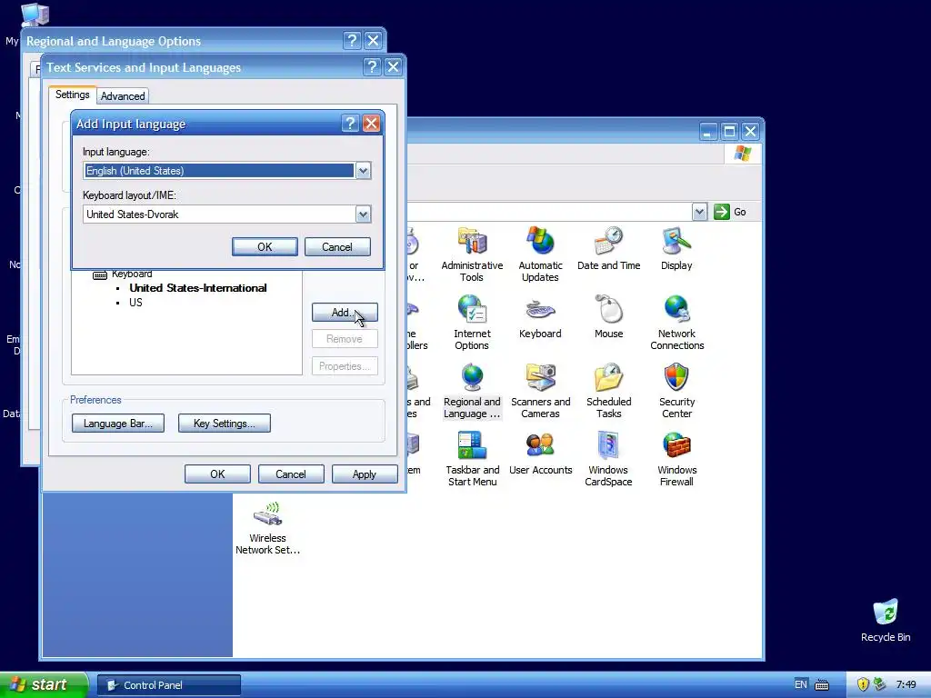Image resolution: width=931 pixels, height=698 pixels.
Task: Expand the Input language dropdown
Action: 363,171
